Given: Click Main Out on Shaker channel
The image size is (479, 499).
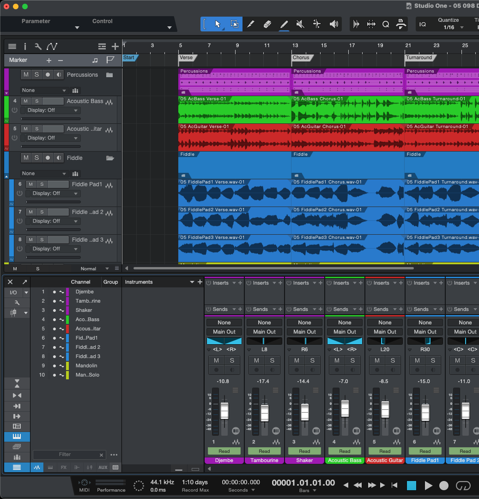Looking at the screenshot, I should click(305, 332).
